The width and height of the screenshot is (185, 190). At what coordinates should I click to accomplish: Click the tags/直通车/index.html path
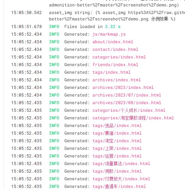[x=119, y=186]
